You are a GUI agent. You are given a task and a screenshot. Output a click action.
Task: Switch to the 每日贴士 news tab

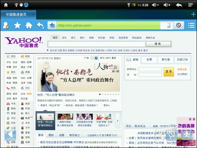[74, 135]
